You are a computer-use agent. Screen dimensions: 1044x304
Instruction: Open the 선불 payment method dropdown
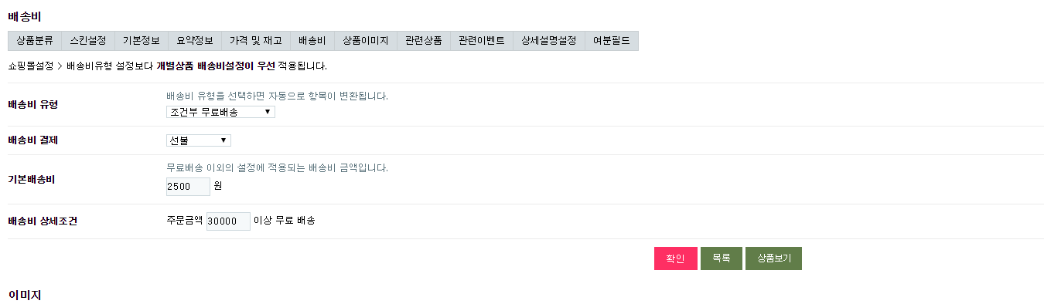[199, 140]
